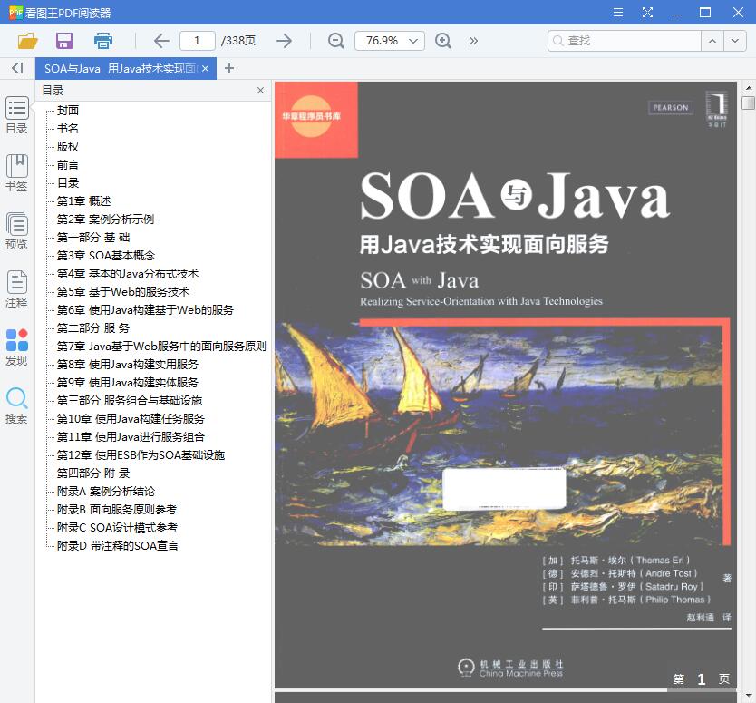This screenshot has height=703, width=756.
Task: Click the page number input field
Action: click(198, 41)
